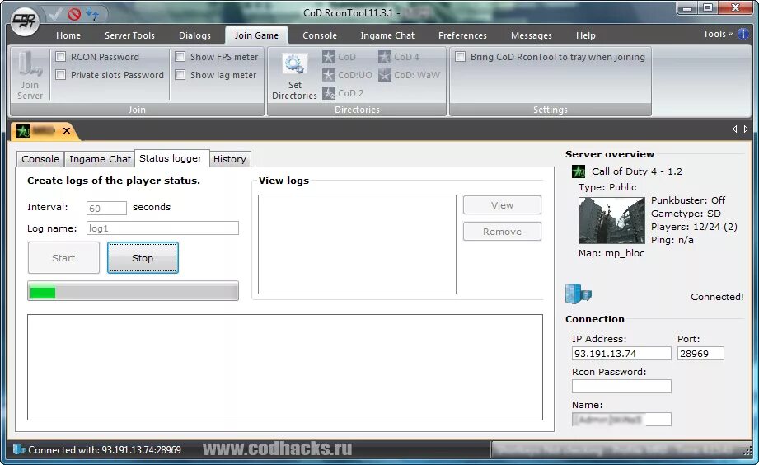This screenshot has height=465, width=759.
Task: Click the 'Map: mp_bloc' text
Action: 611,253
